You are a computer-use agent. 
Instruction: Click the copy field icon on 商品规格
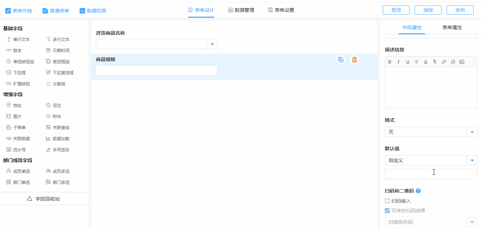click(341, 60)
